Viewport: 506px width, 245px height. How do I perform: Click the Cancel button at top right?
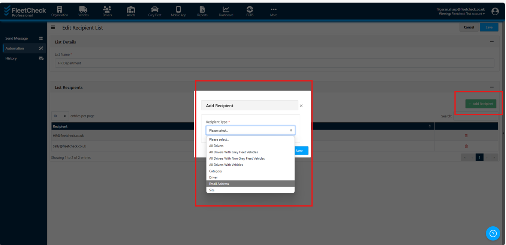click(469, 27)
